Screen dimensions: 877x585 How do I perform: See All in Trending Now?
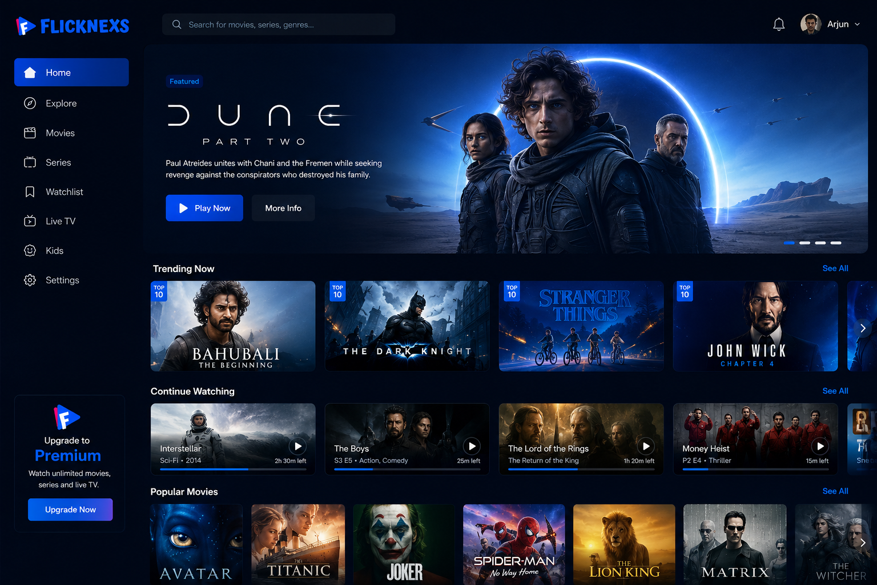[x=835, y=269]
